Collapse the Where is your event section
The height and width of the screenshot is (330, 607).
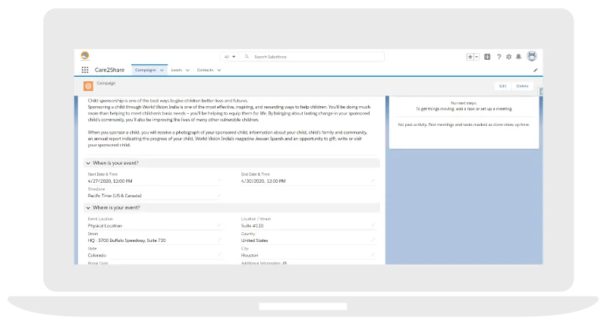pyautogui.click(x=88, y=208)
